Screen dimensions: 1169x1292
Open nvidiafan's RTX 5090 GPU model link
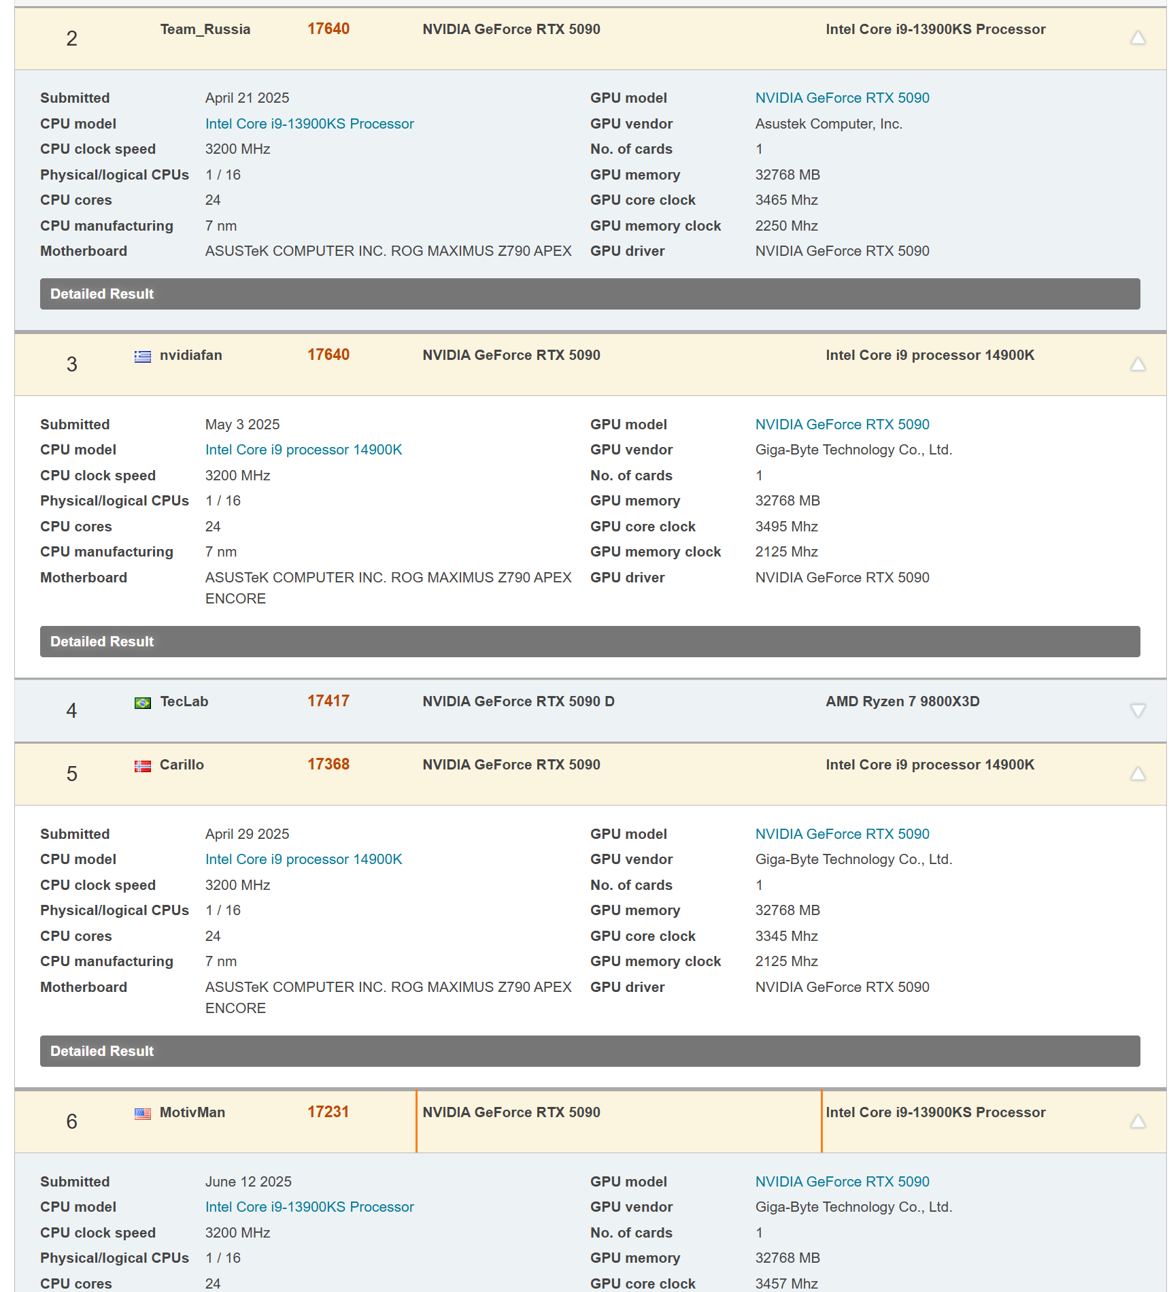pos(842,425)
